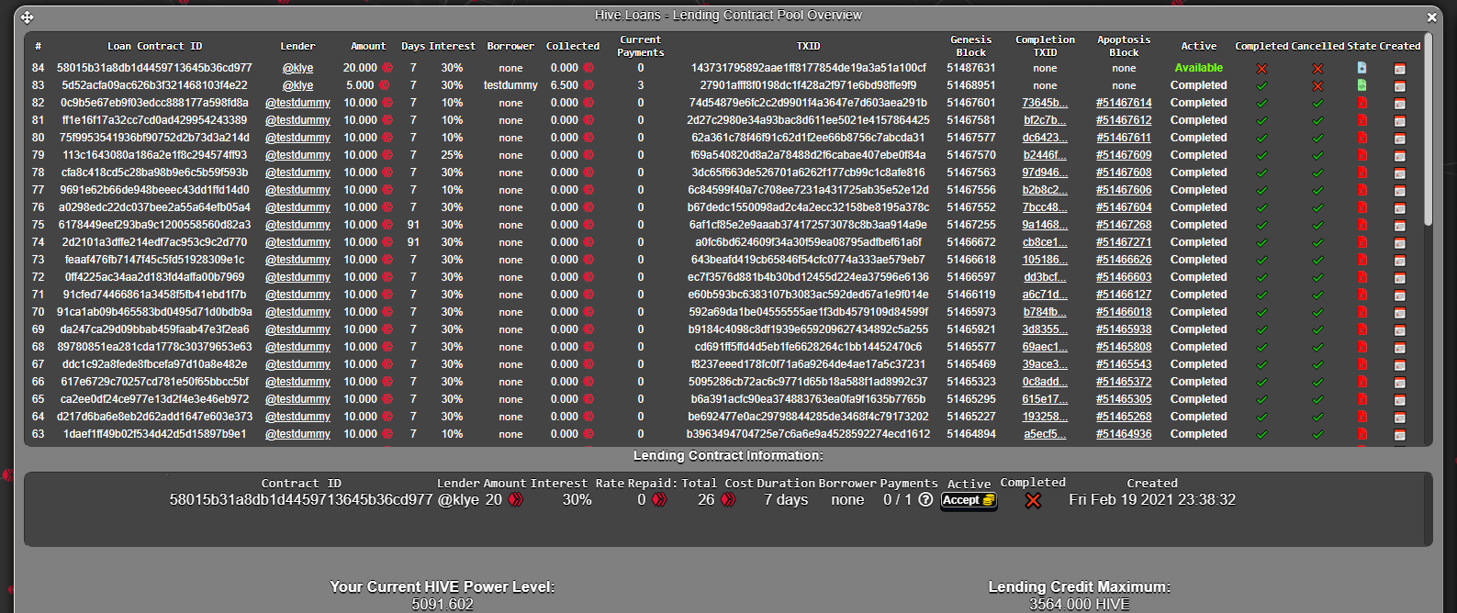This screenshot has height=613, width=1457.
Task: Click the payments help question mark icon
Action: 925,500
